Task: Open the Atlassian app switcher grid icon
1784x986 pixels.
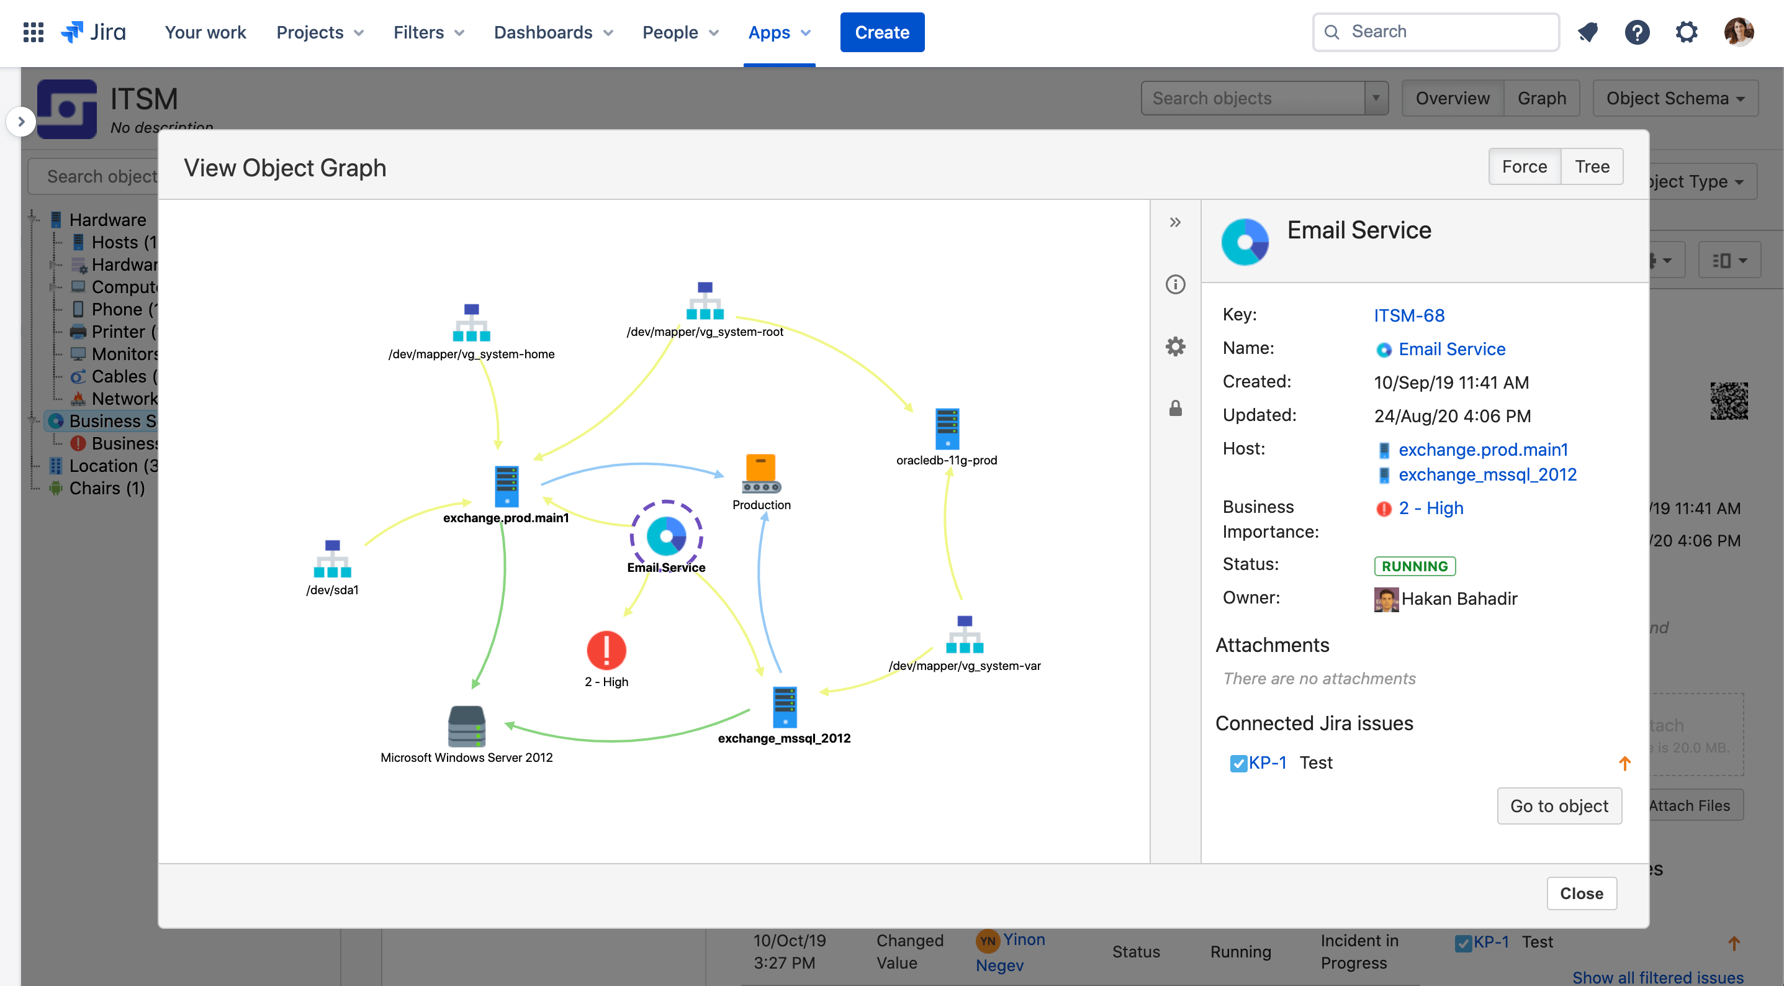Action: 32,32
